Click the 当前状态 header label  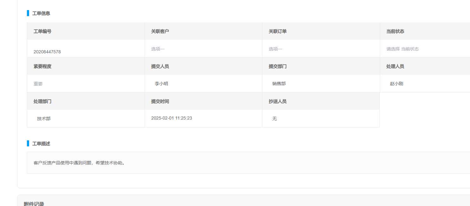pos(395,31)
